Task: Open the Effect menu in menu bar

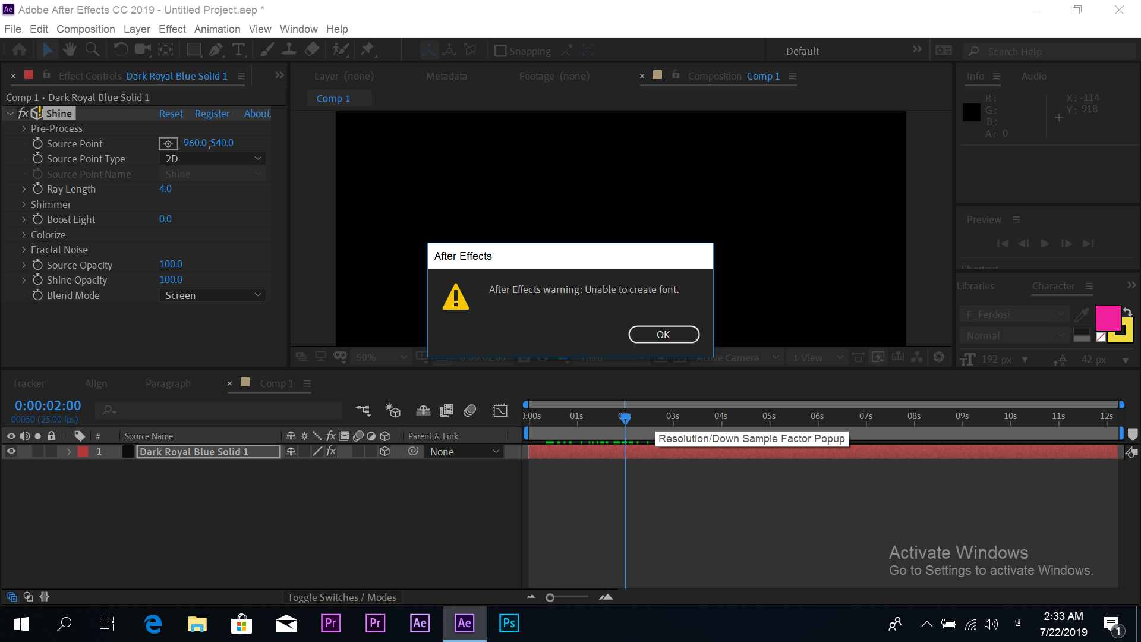Action: click(x=171, y=29)
